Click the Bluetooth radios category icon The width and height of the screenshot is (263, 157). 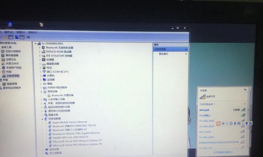pyautogui.click(x=43, y=47)
